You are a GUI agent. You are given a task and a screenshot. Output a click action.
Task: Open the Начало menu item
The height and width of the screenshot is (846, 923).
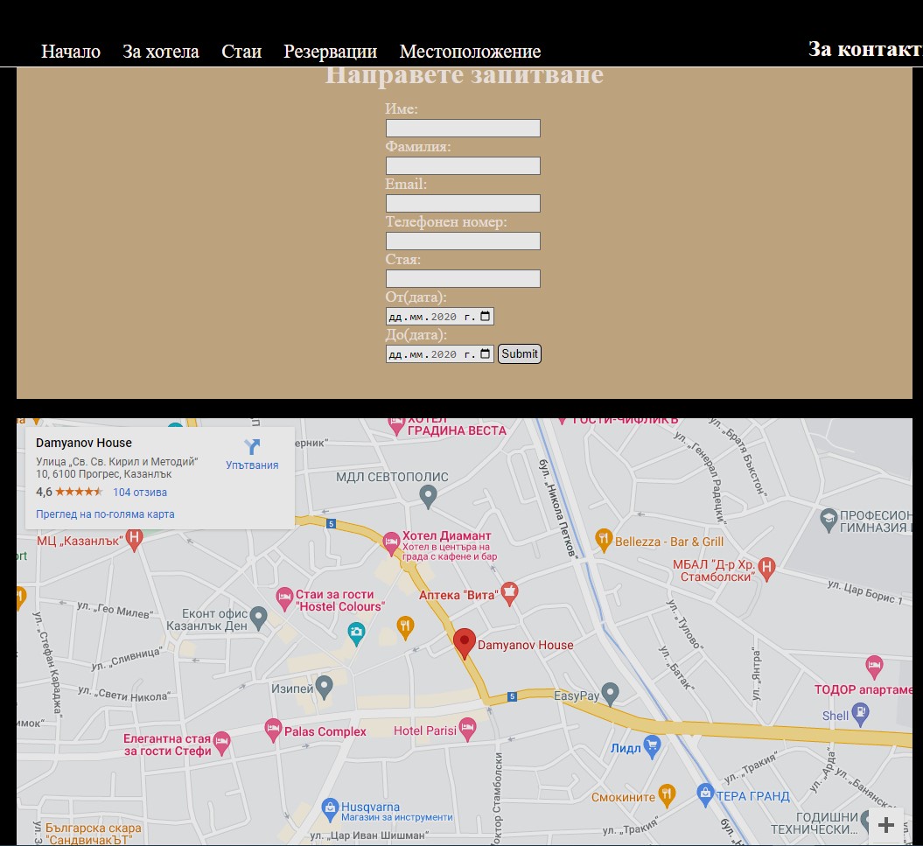(71, 52)
